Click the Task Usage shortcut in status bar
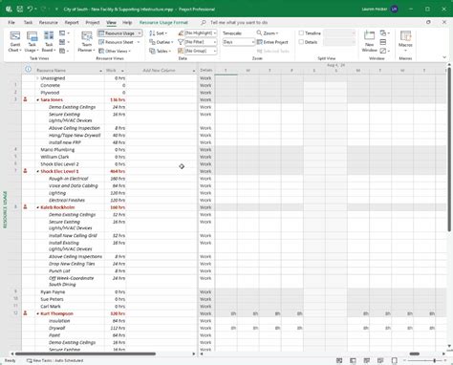This screenshot has width=453, height=365. (353, 360)
